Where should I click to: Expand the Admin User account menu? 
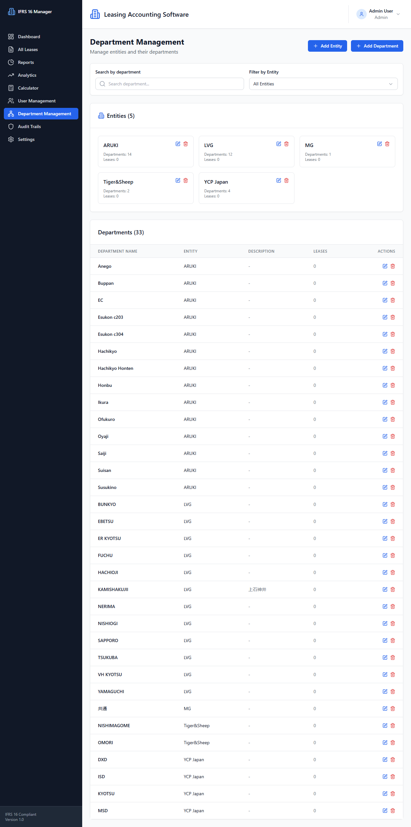[378, 14]
